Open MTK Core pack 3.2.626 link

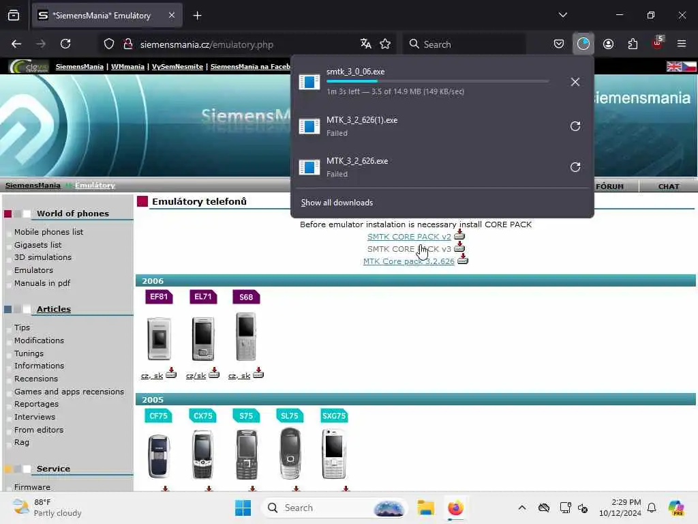(409, 261)
